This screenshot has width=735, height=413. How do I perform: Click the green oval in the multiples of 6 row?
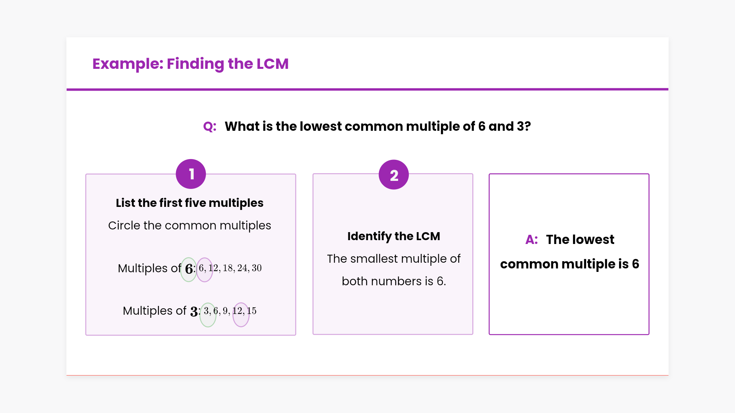[188, 270]
